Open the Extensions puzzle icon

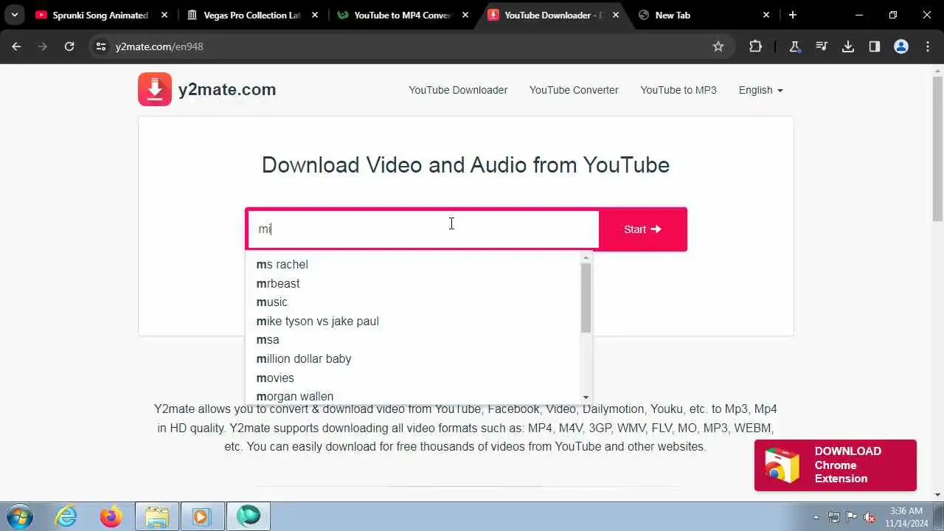755,46
